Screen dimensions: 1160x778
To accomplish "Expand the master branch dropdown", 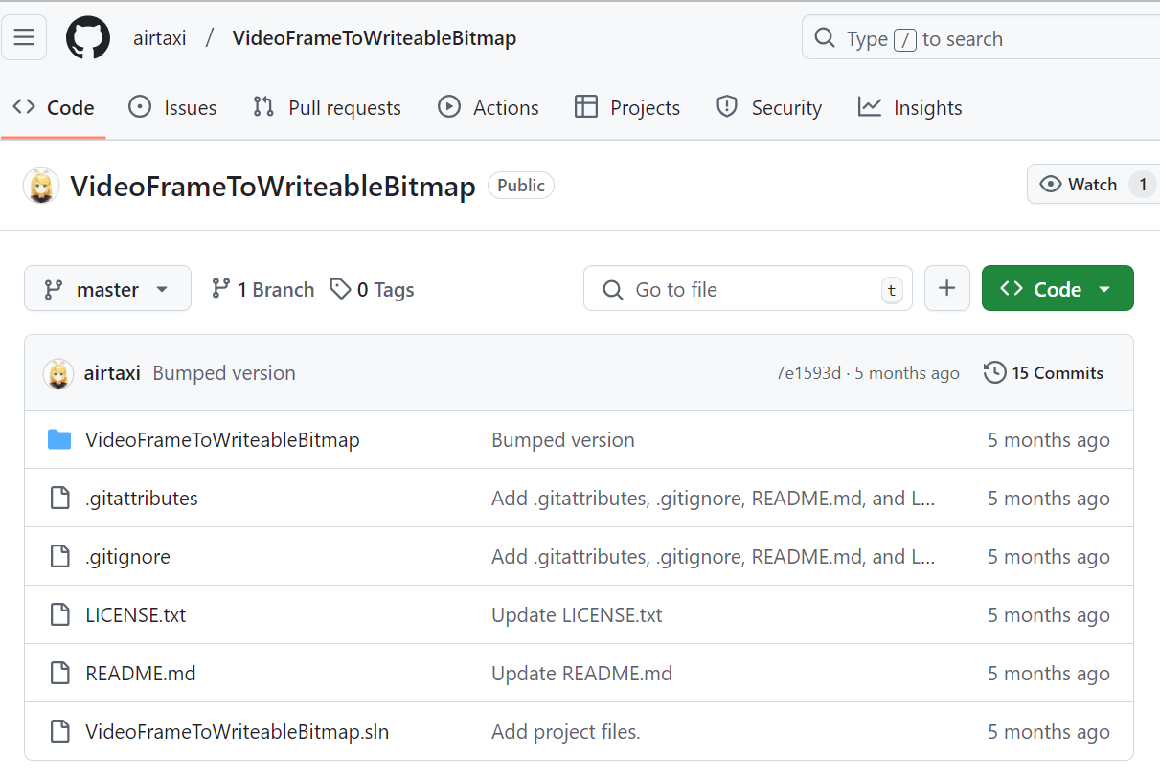I will point(107,289).
